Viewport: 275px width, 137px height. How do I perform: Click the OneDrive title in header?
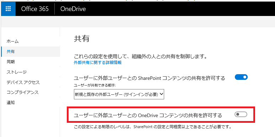tap(73, 9)
